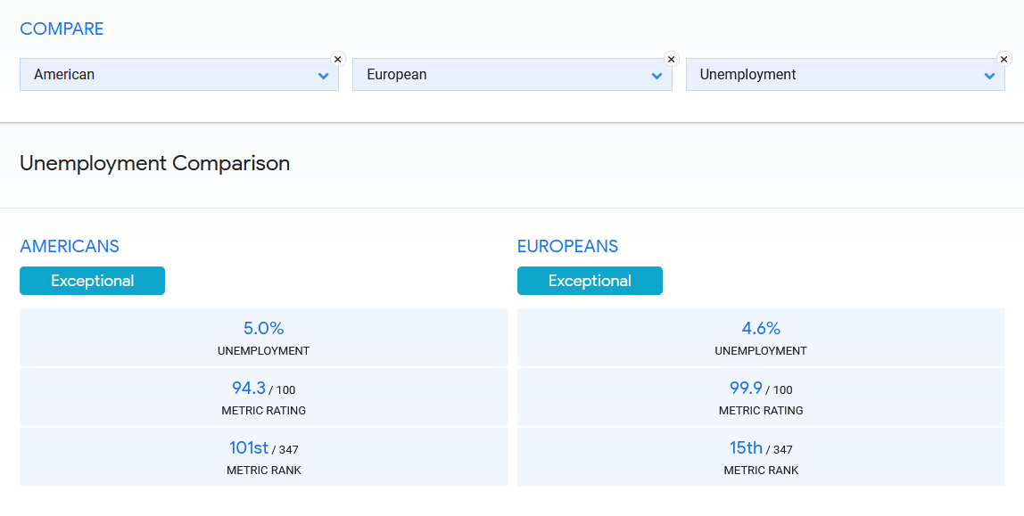
Task: Open the EUROPEANS heading link
Action: (567, 247)
